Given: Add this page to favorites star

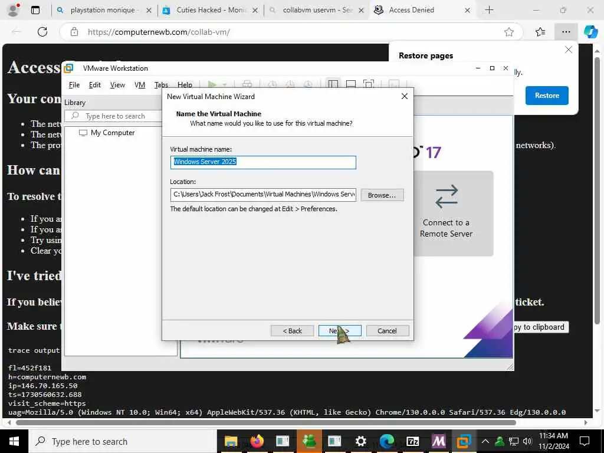Looking at the screenshot, I should coord(509,32).
